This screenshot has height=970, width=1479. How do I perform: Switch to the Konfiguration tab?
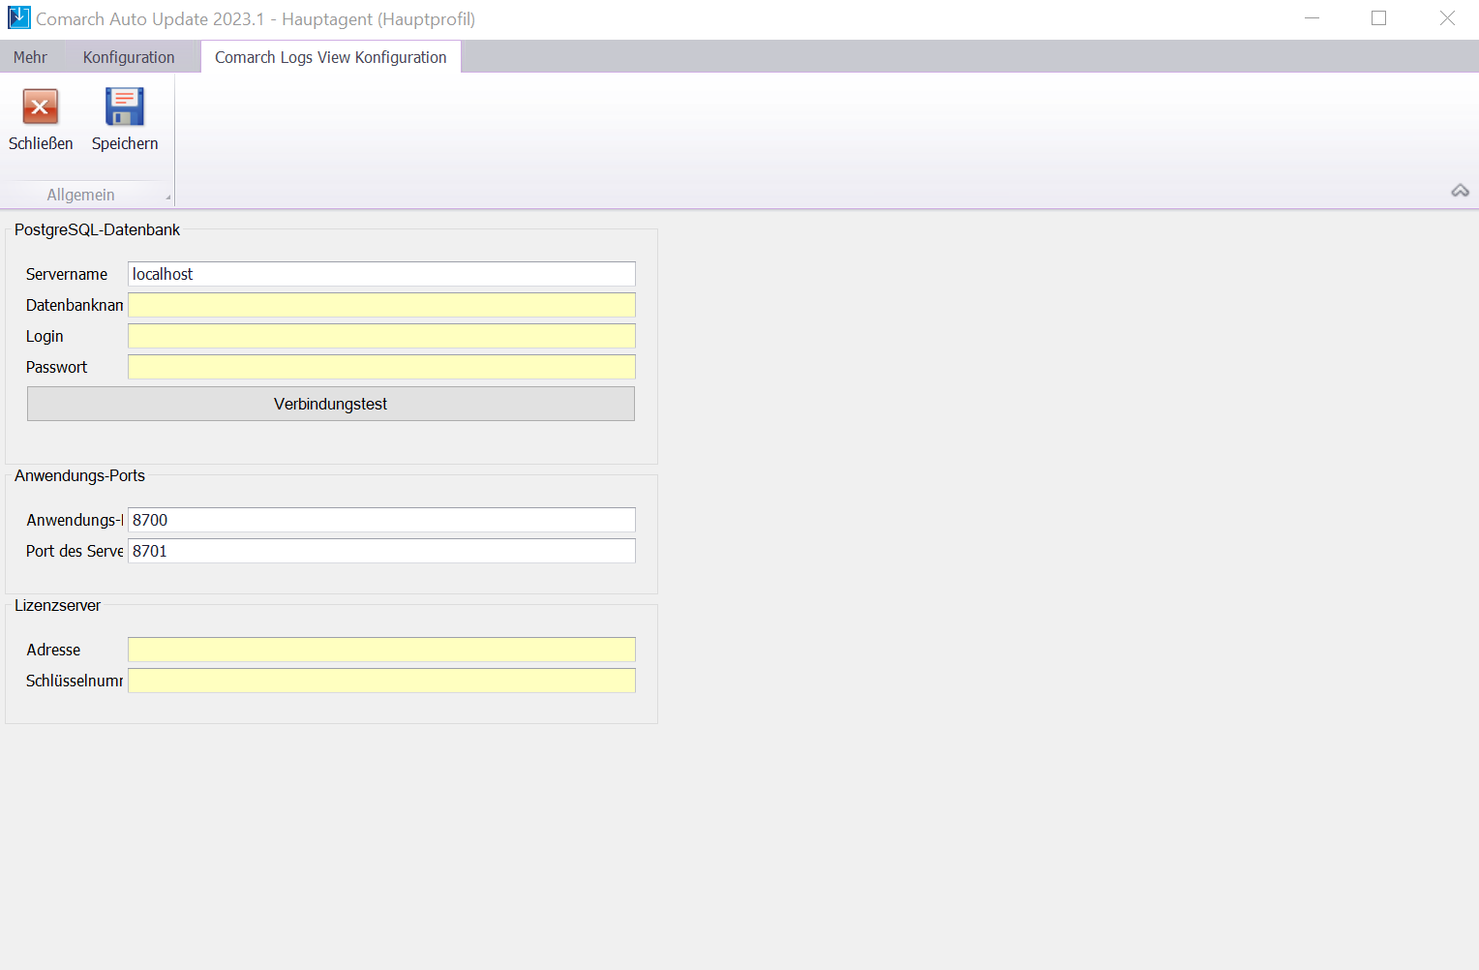[x=129, y=57]
